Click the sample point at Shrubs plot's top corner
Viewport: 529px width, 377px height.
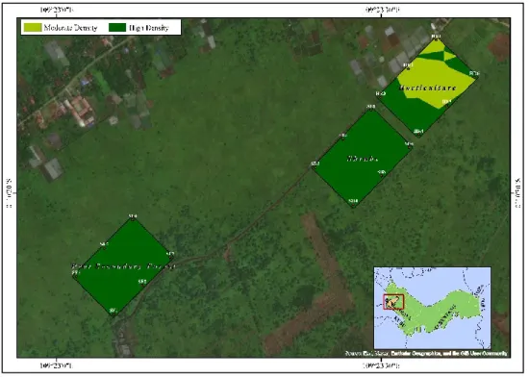[370, 110]
